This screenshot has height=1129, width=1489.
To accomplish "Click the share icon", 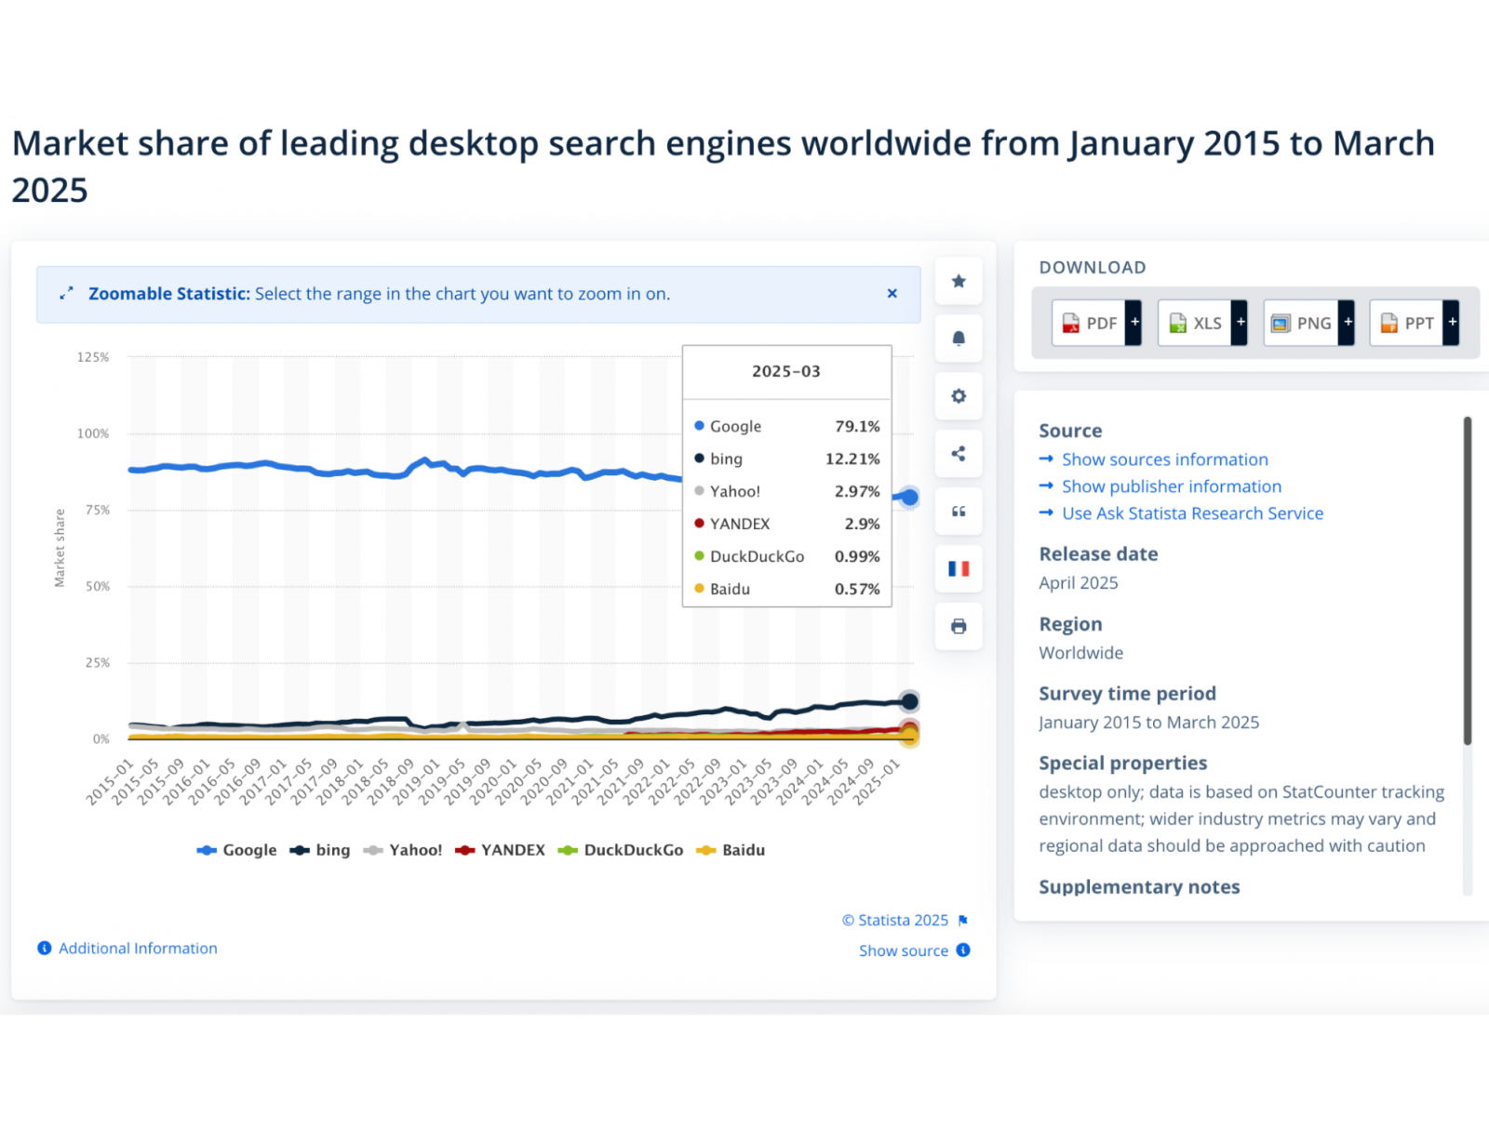I will (x=959, y=454).
